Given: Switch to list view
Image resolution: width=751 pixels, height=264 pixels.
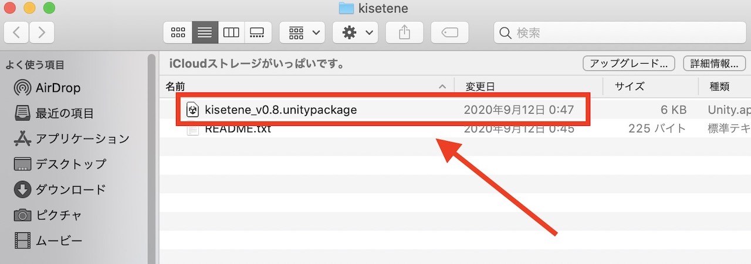Looking at the screenshot, I should coord(205,32).
